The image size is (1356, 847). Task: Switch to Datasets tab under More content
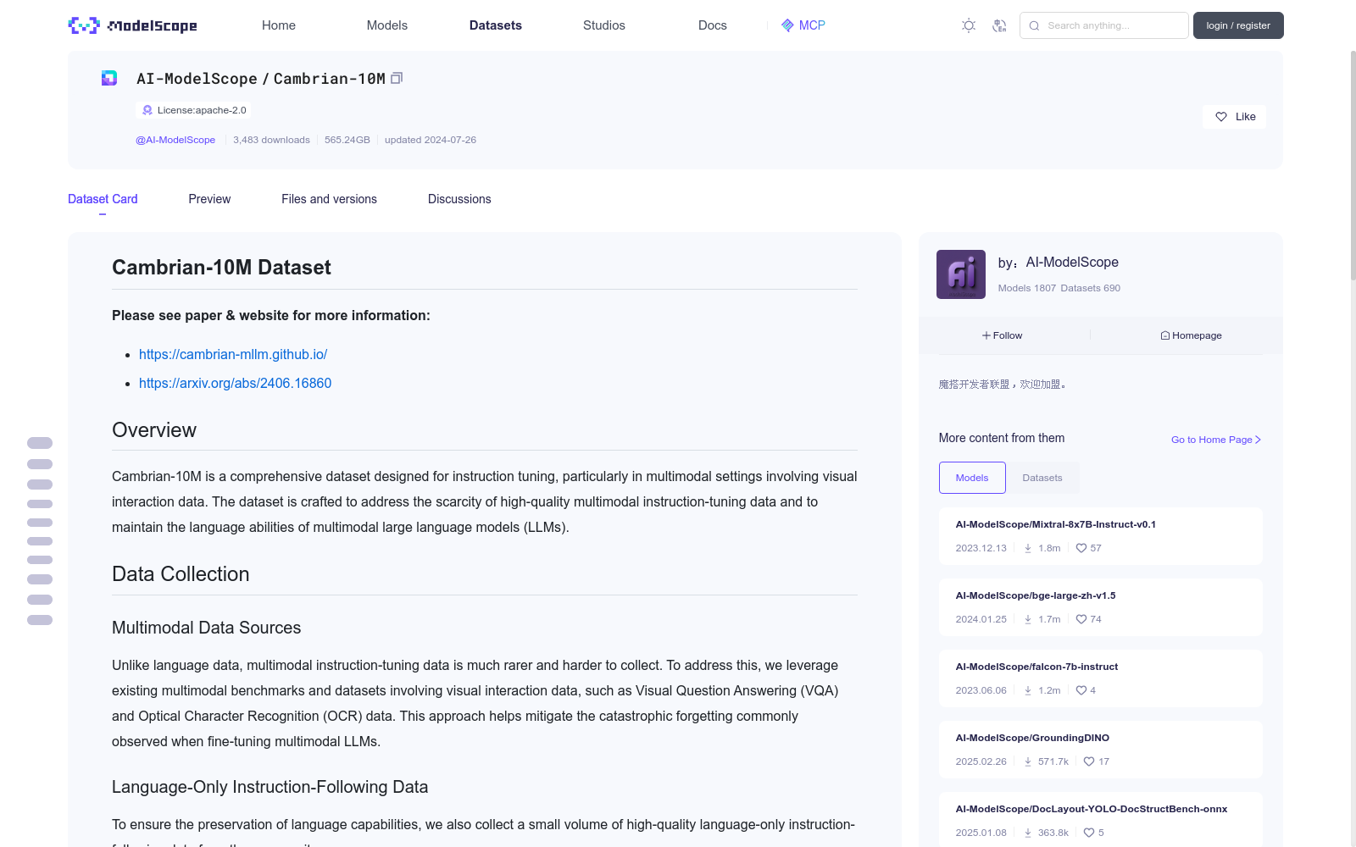pos(1042,478)
